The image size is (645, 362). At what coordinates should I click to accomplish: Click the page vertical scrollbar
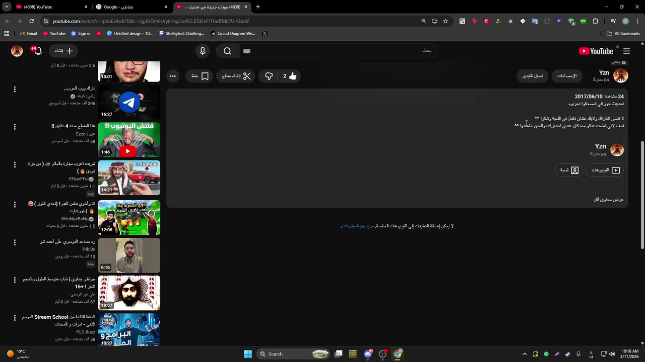point(642,194)
